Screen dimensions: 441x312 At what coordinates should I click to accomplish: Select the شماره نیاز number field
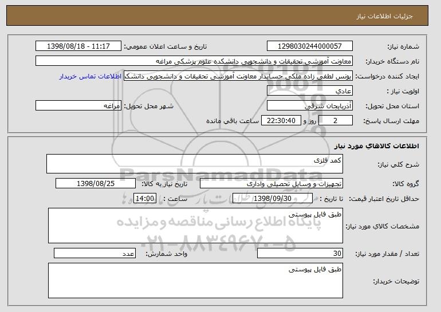coord(310,46)
